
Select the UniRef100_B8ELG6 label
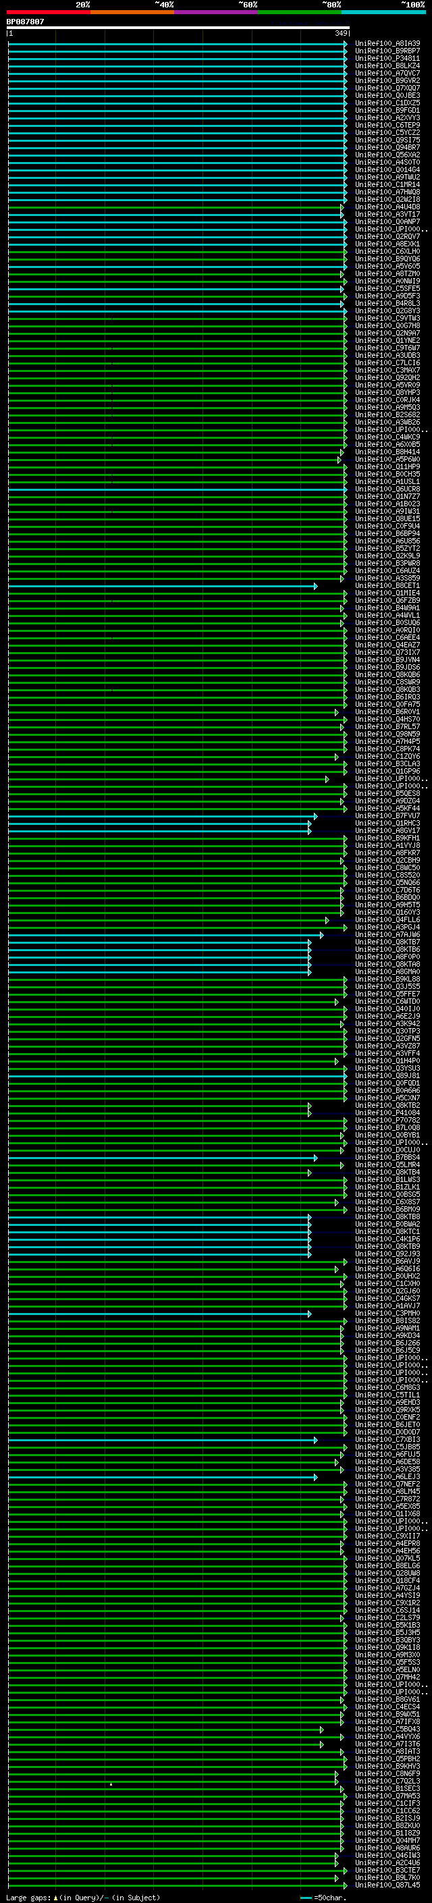(x=387, y=1565)
